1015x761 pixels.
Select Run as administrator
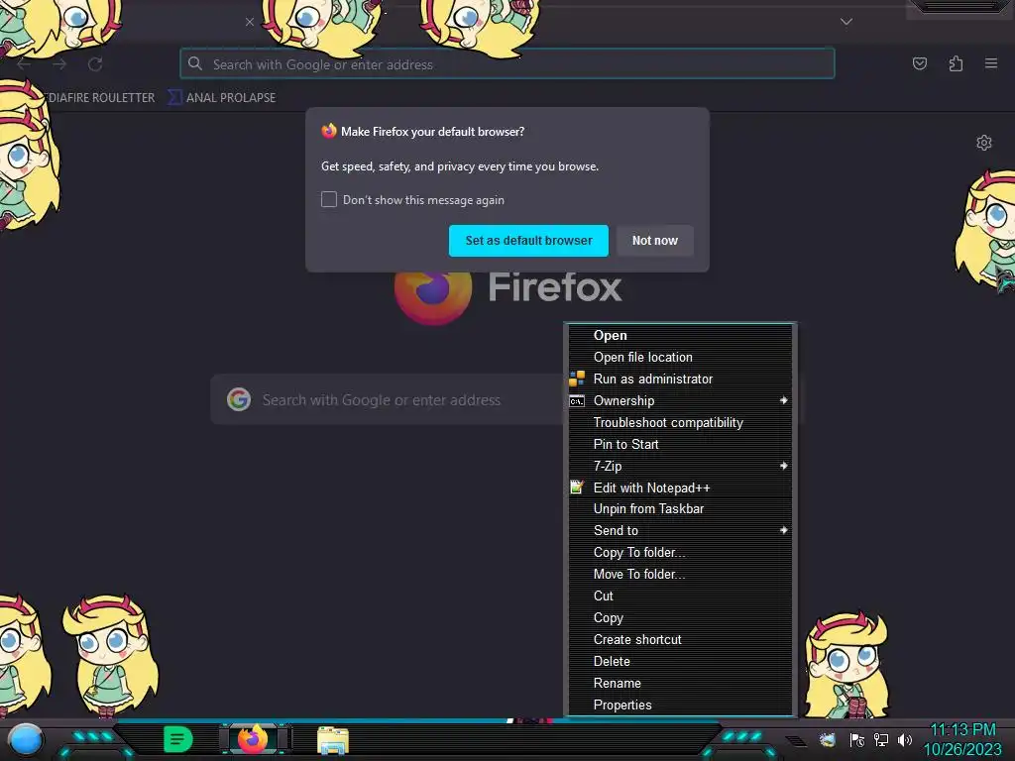(680, 379)
